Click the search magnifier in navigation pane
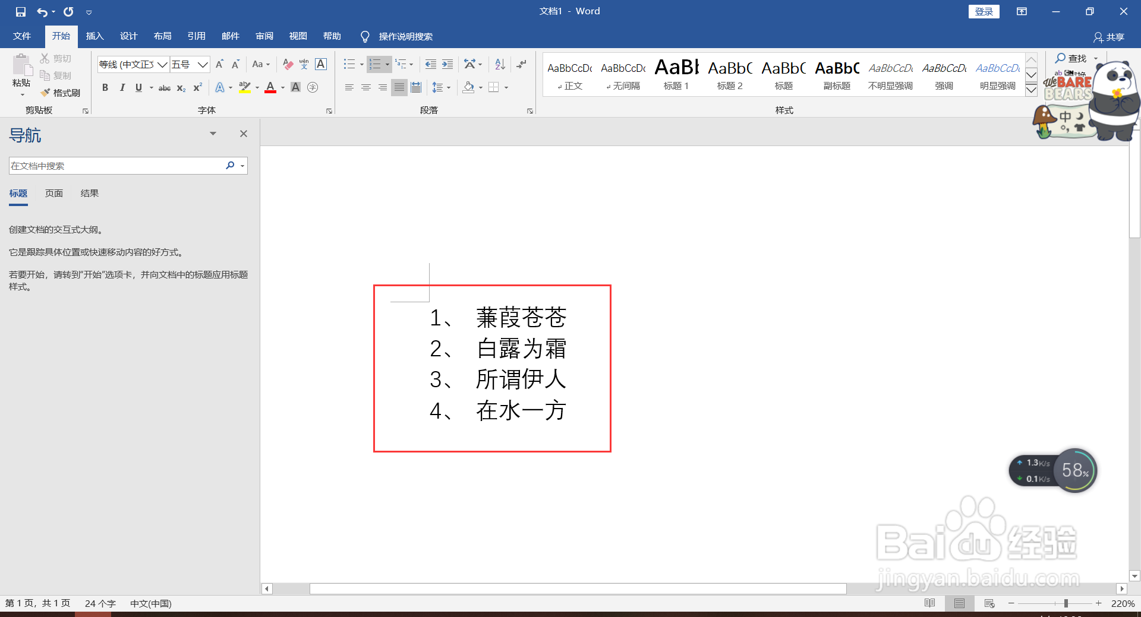This screenshot has width=1141, height=617. coord(230,165)
